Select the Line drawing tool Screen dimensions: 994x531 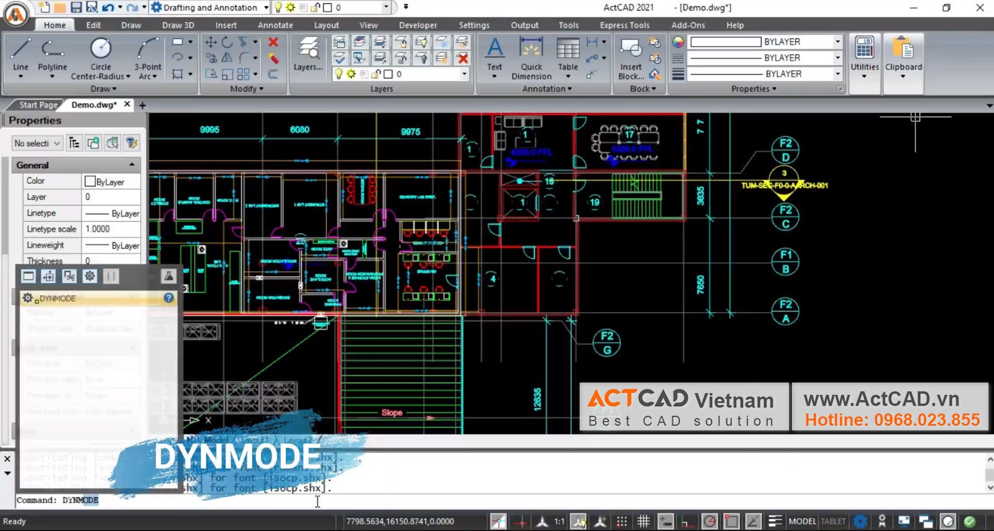(x=21, y=56)
